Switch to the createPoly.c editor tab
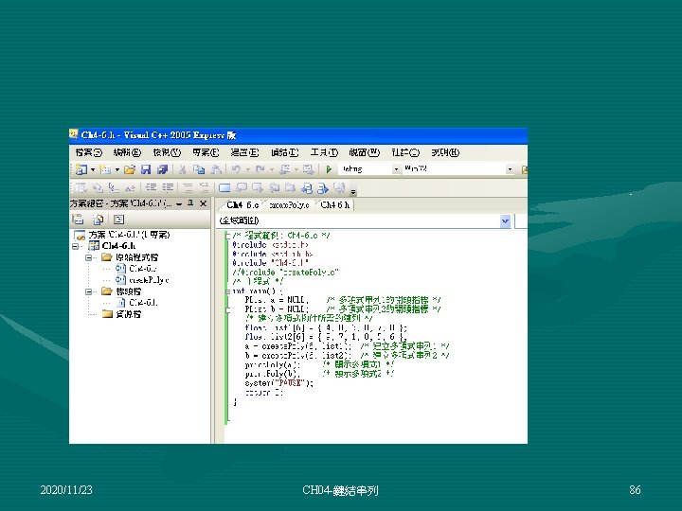682x511 pixels. (x=289, y=205)
